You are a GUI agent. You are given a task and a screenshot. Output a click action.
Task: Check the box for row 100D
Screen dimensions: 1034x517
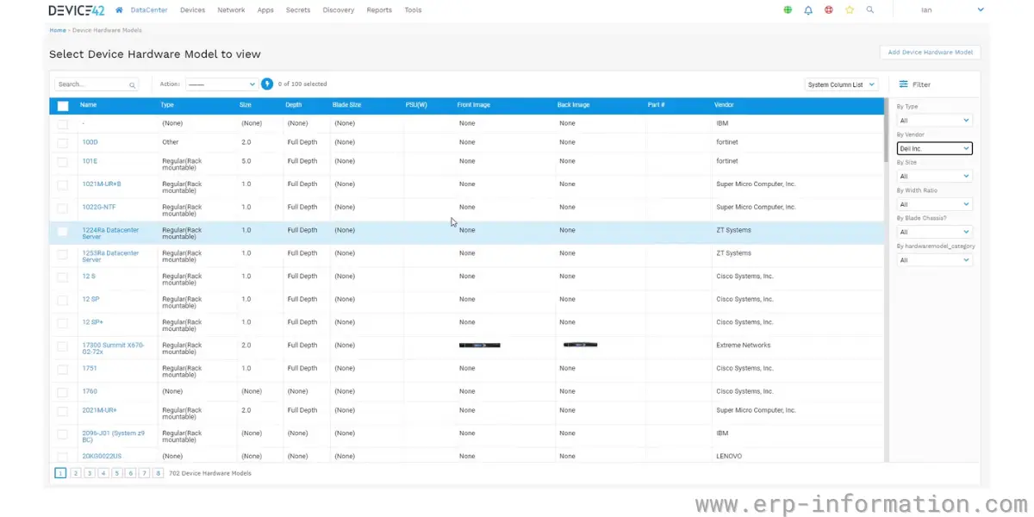[x=62, y=142]
